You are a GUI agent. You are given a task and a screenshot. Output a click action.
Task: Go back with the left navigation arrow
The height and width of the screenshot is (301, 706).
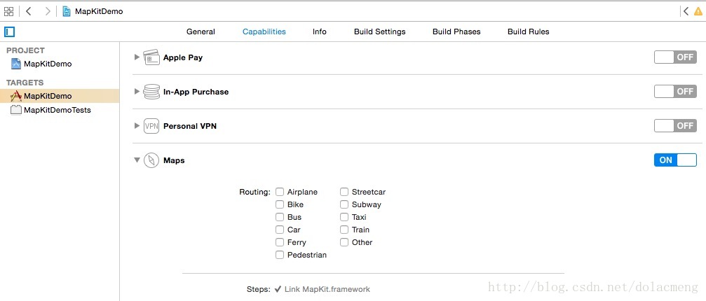coord(28,11)
